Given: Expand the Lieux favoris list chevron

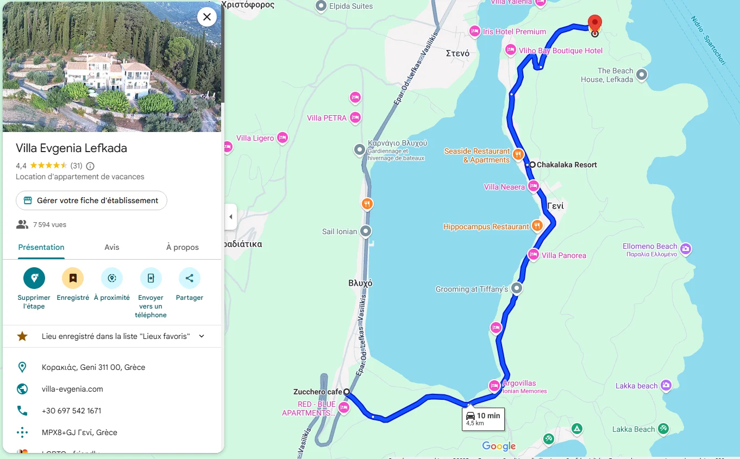Looking at the screenshot, I should click(x=202, y=336).
